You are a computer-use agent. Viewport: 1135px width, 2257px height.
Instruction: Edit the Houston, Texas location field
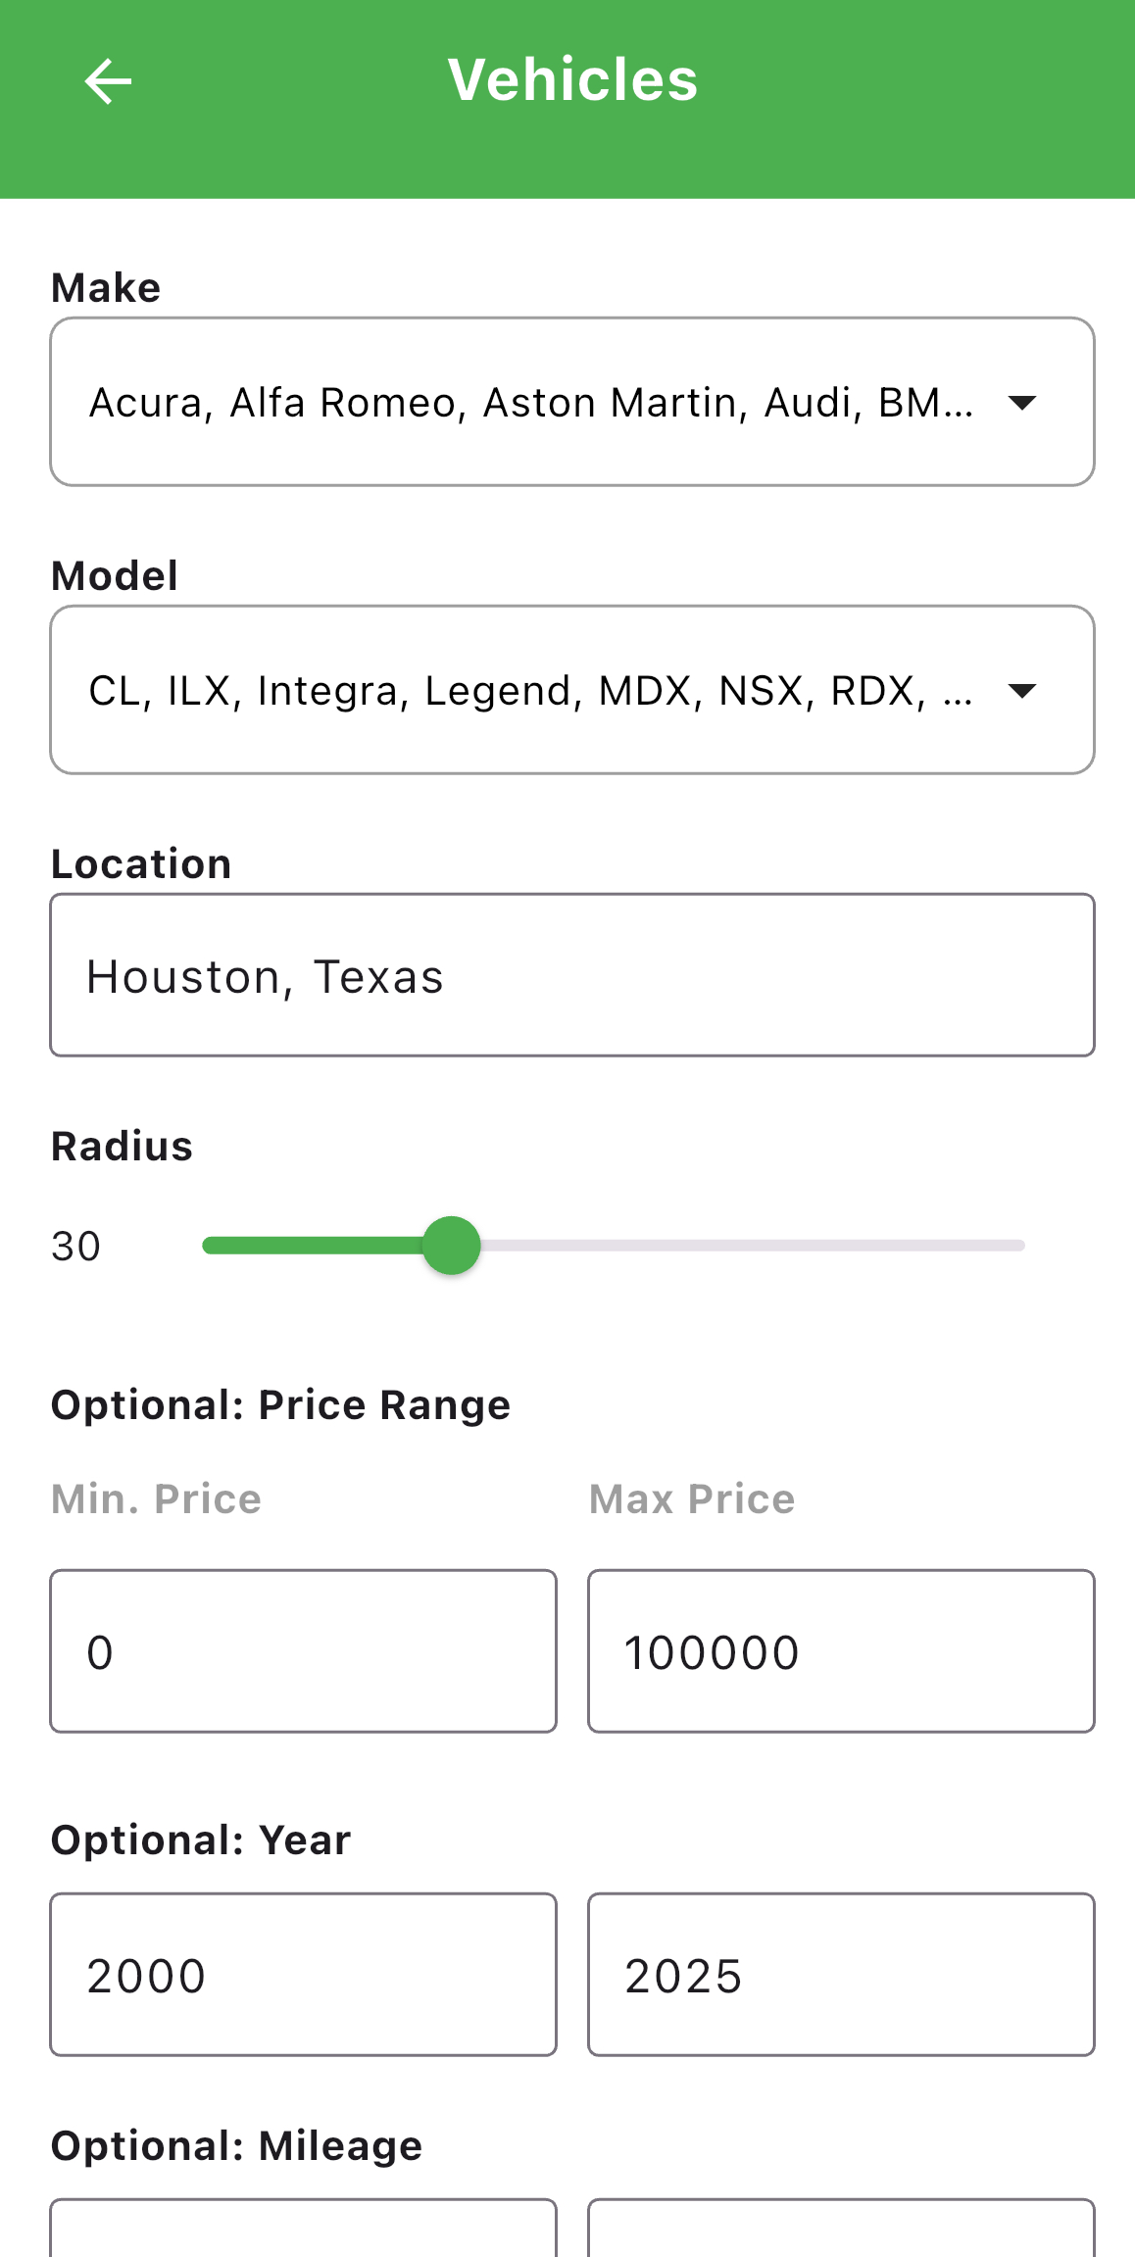click(572, 975)
